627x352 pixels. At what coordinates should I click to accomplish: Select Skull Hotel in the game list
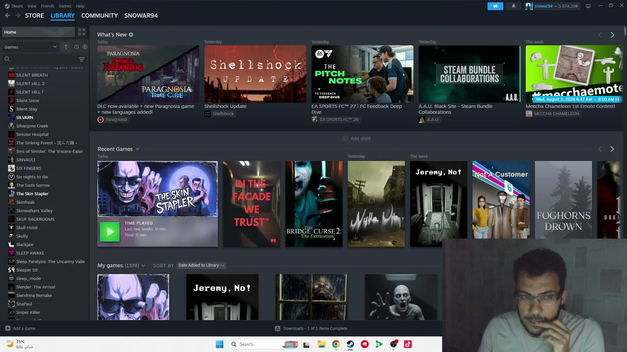click(26, 228)
